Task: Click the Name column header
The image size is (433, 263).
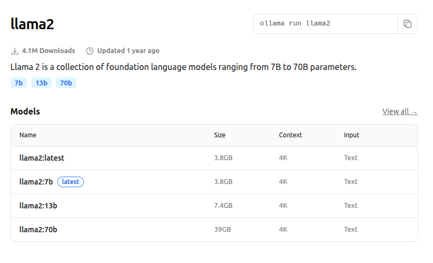Action: (28, 135)
